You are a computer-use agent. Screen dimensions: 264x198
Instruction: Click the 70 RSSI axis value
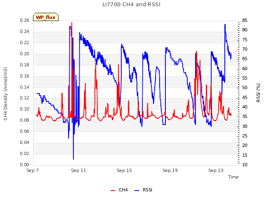coord(245,49)
